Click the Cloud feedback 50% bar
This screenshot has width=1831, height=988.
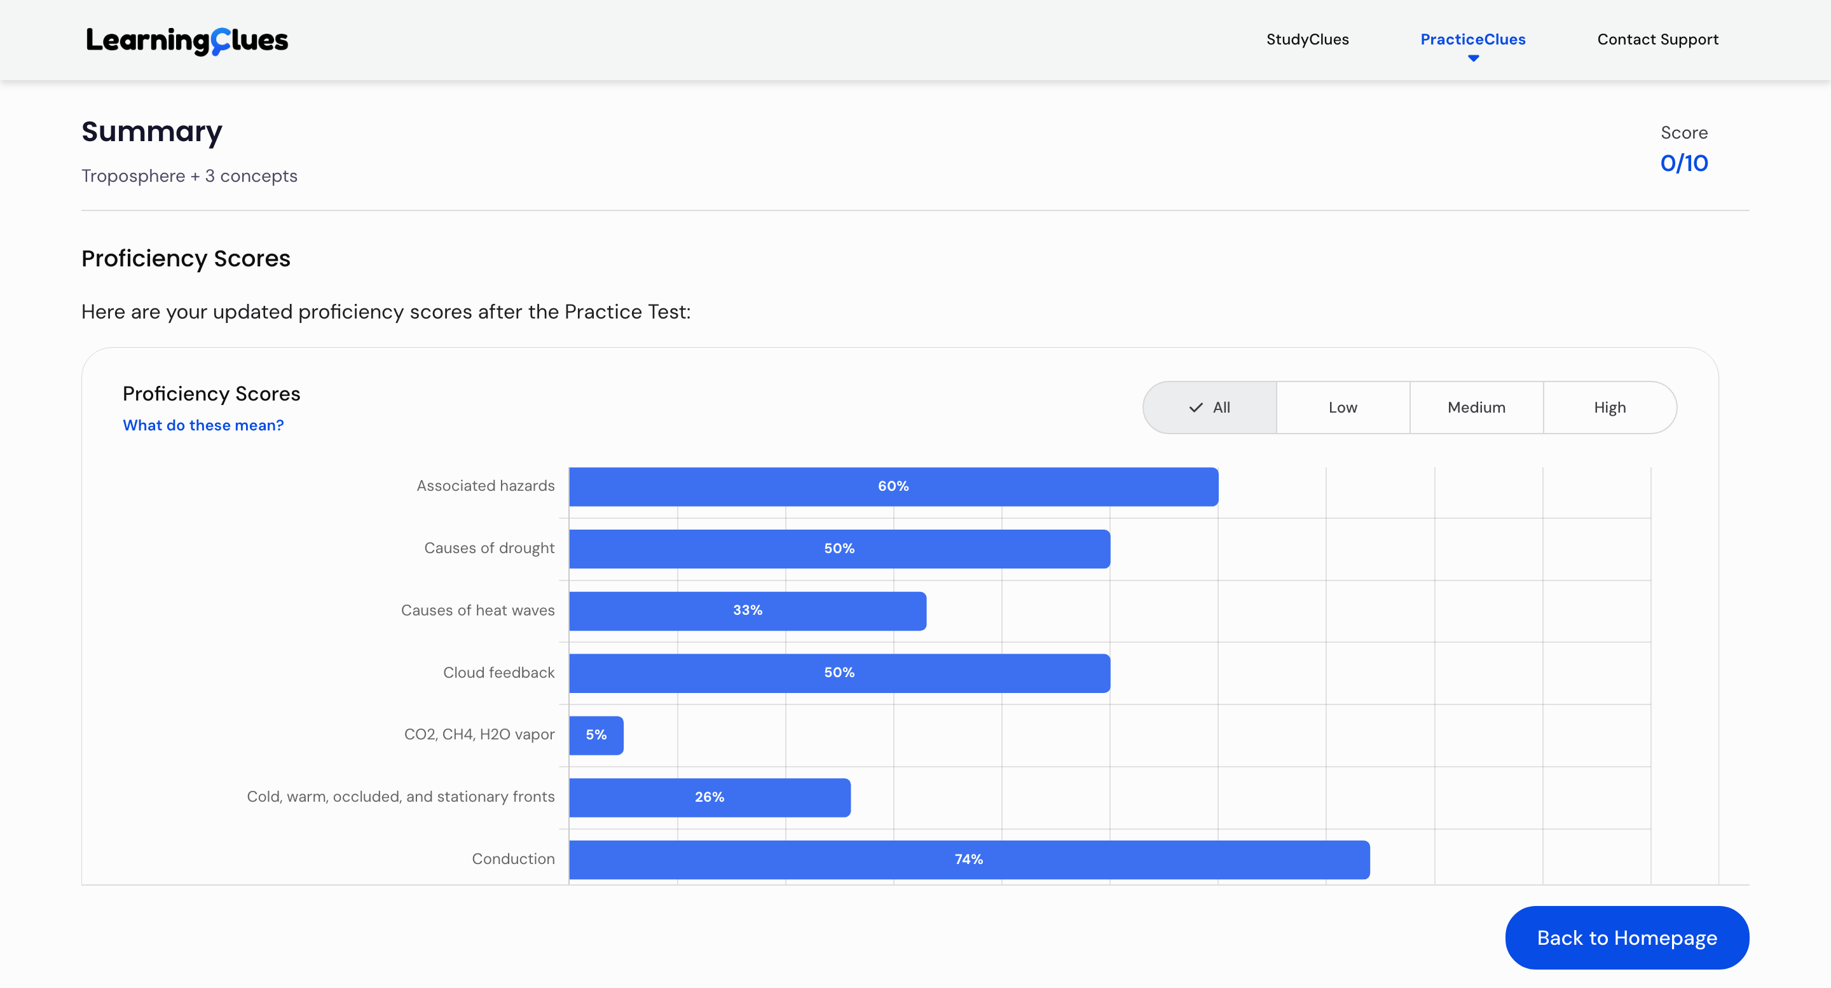click(839, 673)
